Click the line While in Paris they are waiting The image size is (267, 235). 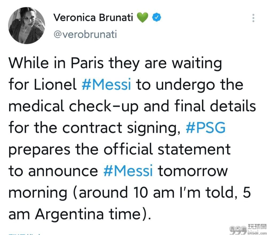[115, 63]
